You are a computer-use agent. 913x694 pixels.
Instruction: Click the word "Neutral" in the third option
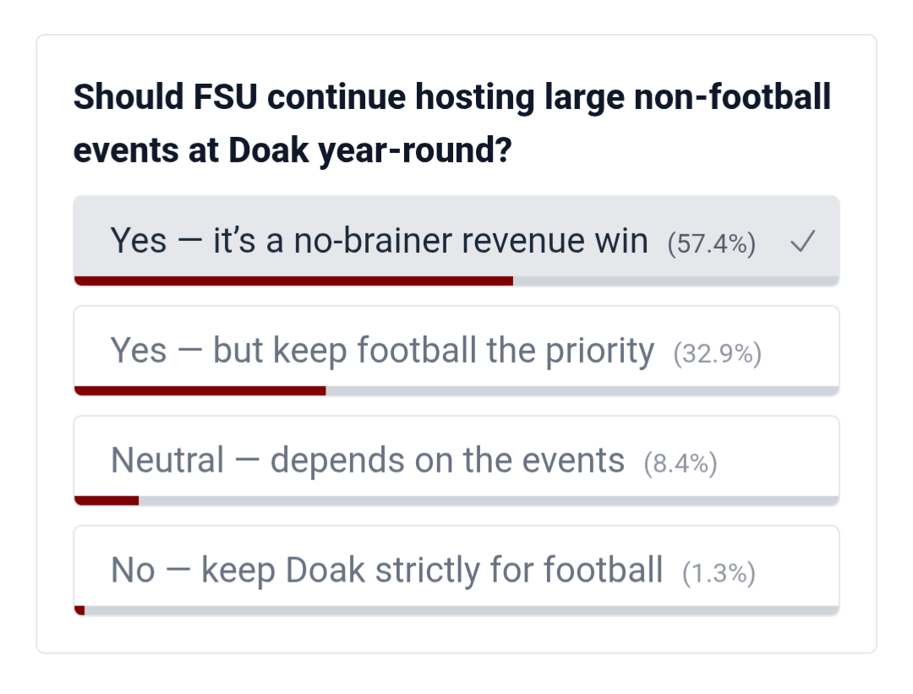tap(167, 461)
